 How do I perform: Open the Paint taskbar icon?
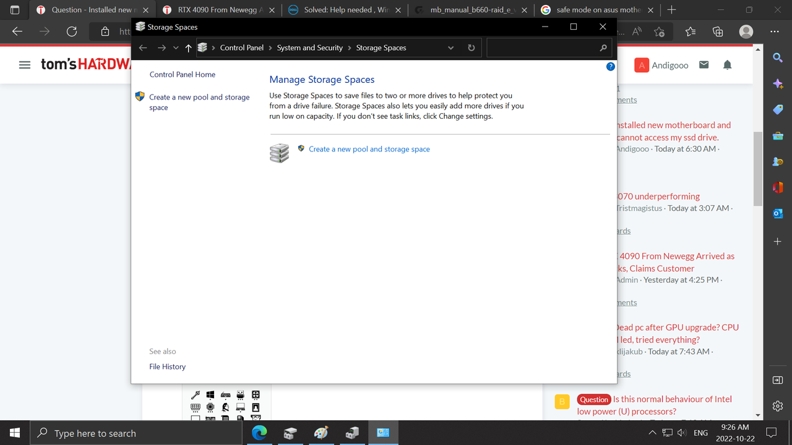[x=321, y=433]
